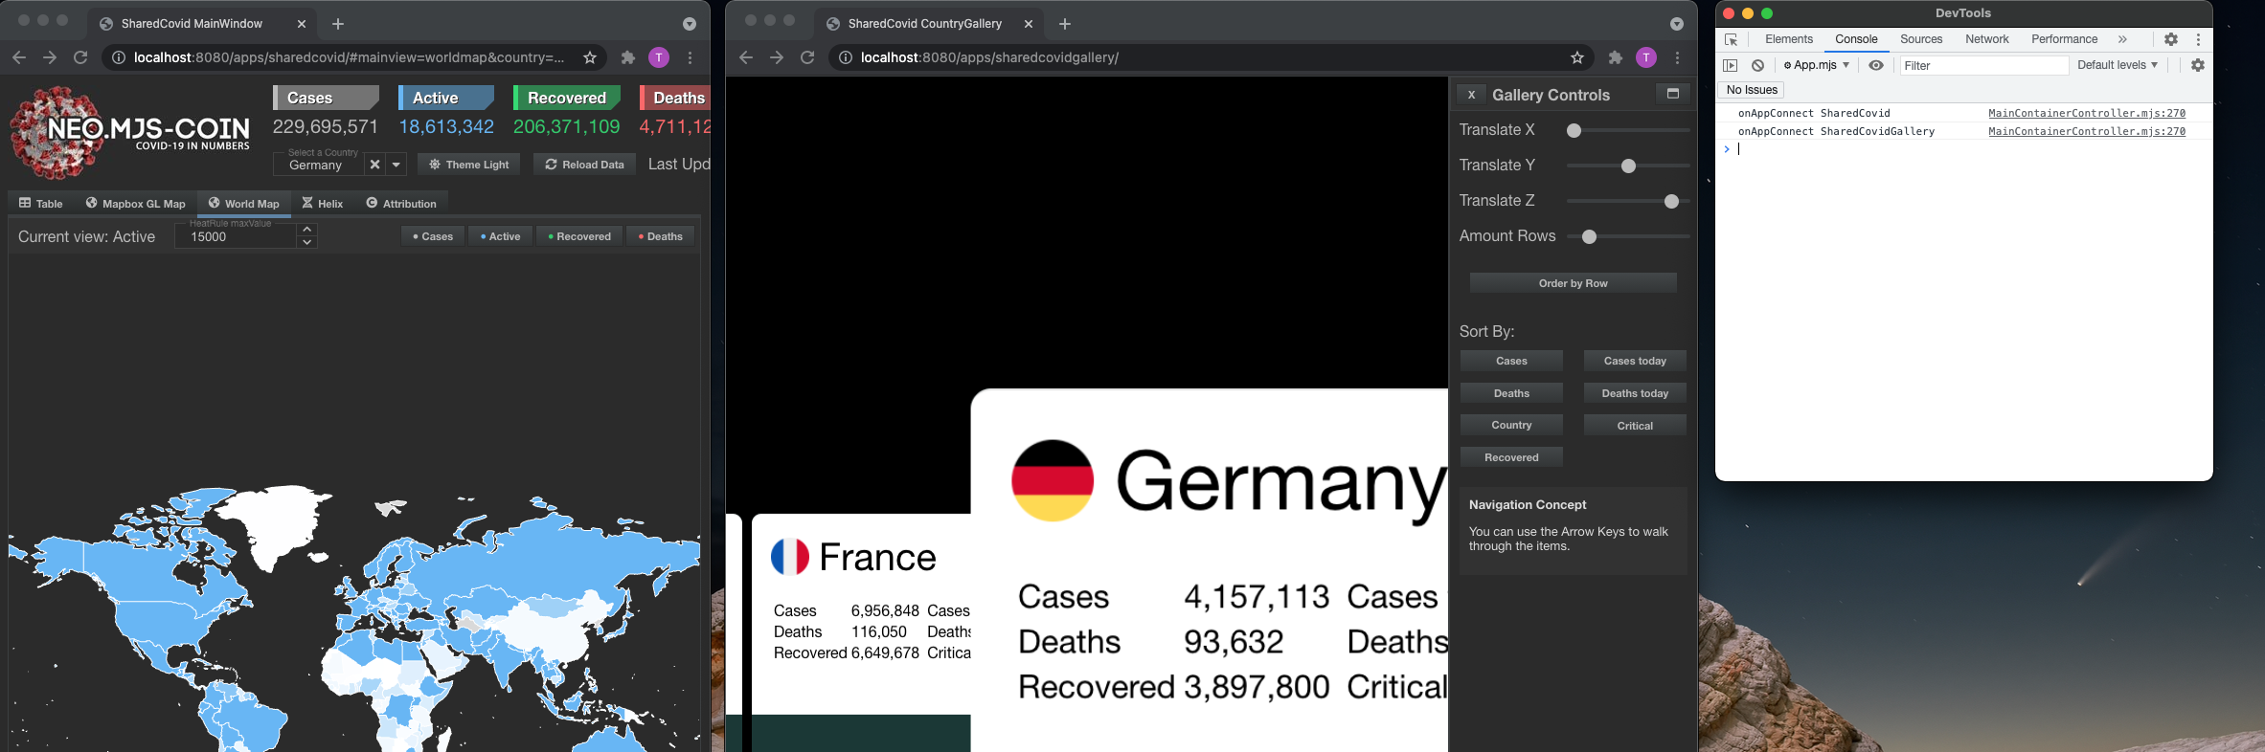Show Recovered view on world map
2265x752 pixels.
tap(579, 236)
